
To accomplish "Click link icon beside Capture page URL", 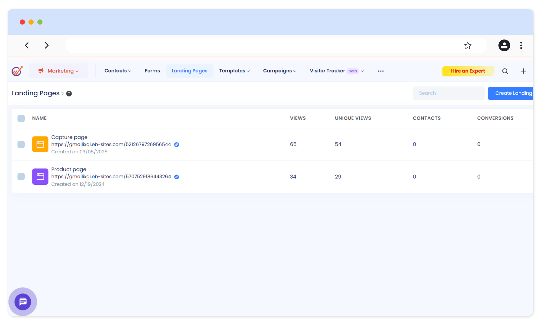I will click(x=176, y=145).
